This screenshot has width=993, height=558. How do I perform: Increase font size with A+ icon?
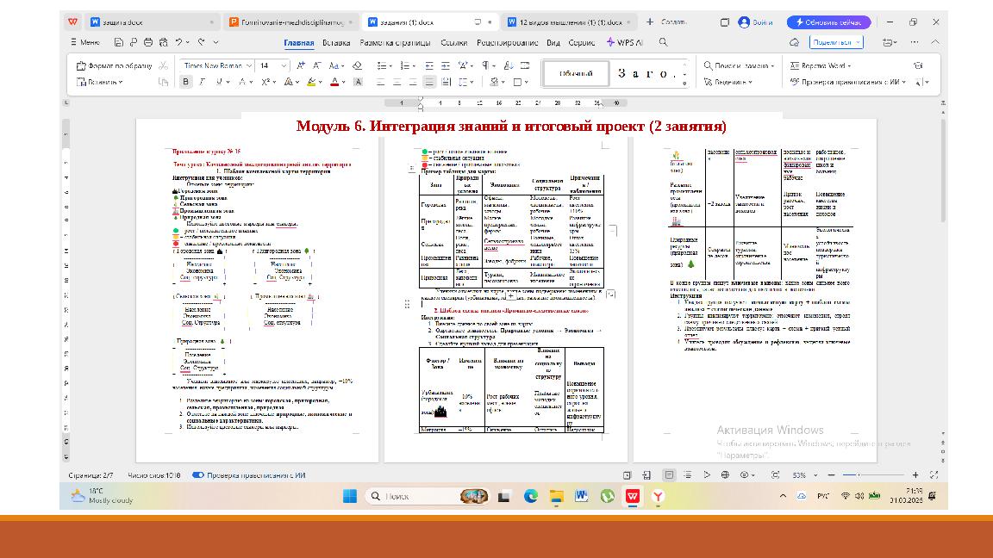point(301,65)
